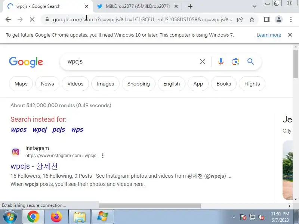
Task: Close the MilkDrop2077 Twitter tab
Action: [176, 6]
